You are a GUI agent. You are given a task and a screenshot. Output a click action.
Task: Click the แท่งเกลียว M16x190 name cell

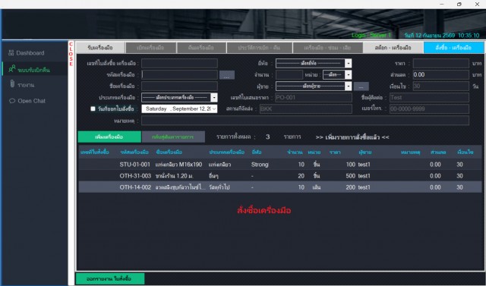179,165
